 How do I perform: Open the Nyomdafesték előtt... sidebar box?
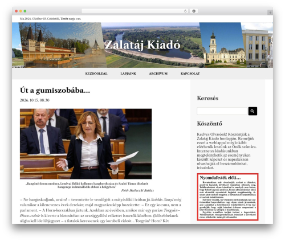click(x=227, y=197)
